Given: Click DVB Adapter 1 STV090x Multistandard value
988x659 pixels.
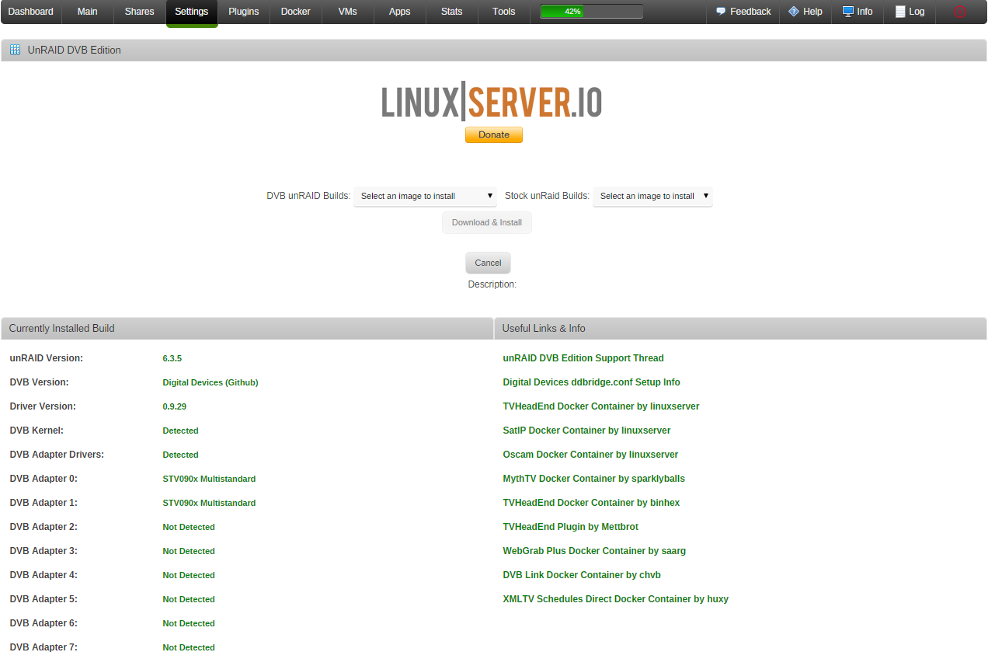Looking at the screenshot, I should tap(209, 504).
